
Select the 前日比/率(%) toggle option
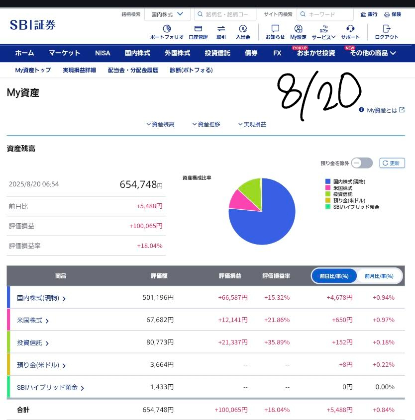[x=334, y=276]
